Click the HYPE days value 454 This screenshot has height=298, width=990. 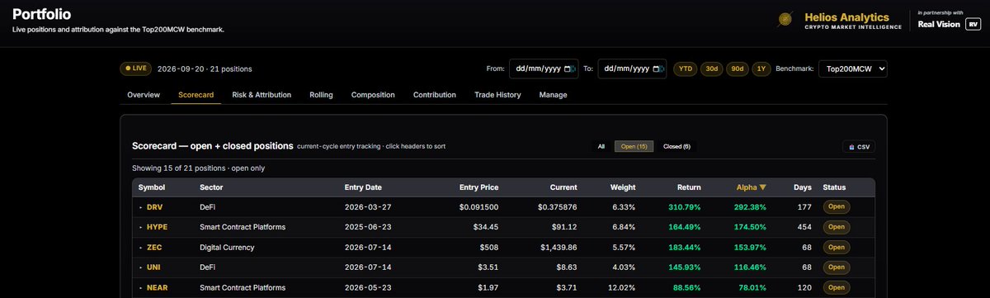click(x=805, y=227)
